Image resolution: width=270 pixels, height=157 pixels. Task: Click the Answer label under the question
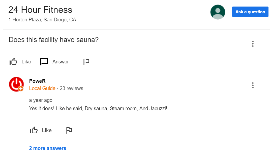[61, 62]
